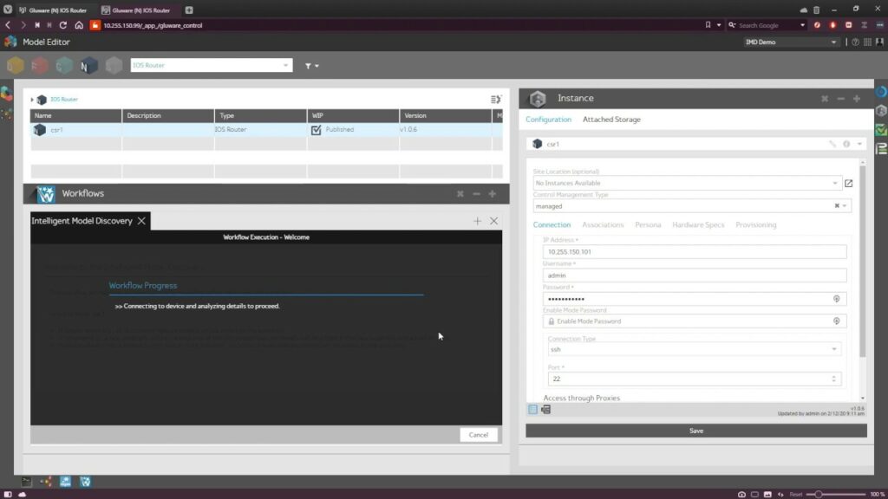This screenshot has height=499, width=888.
Task: Click the yellow hexagon model icon
Action: pos(16,65)
